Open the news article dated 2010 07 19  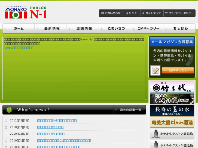click(50, 127)
